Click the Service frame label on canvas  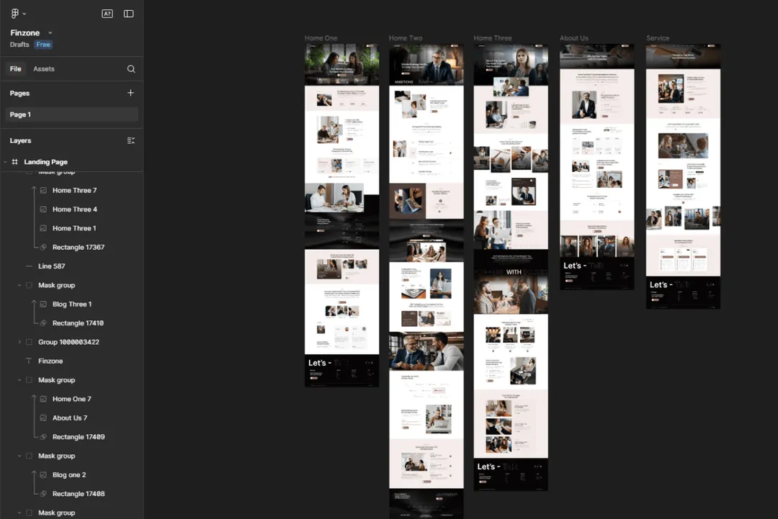[x=658, y=38]
